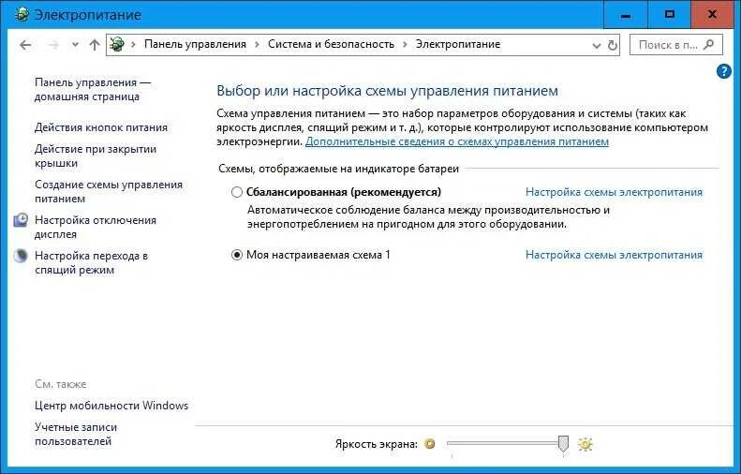Select 'Моя настраиваемая схема 1' radio button

point(237,255)
